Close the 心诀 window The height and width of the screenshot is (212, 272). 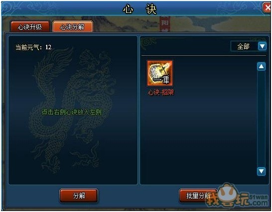(x=267, y=7)
